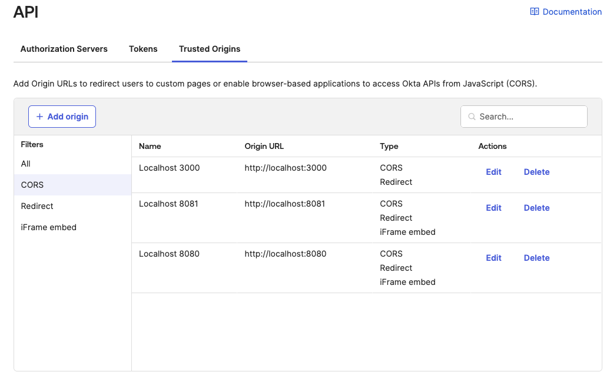
Task: Click the Documentation book icon
Action: point(534,12)
